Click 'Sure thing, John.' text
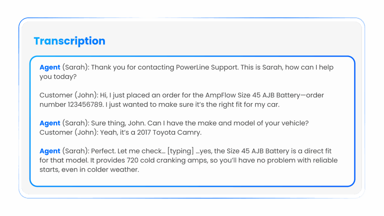 point(118,123)
